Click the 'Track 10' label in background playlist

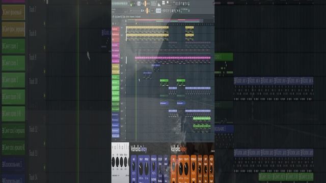[33, 81]
